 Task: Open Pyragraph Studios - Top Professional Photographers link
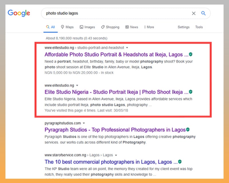(115, 130)
